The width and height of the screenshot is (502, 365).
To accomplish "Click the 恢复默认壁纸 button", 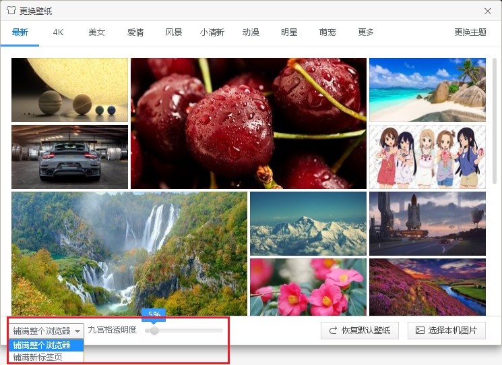I will click(x=360, y=331).
